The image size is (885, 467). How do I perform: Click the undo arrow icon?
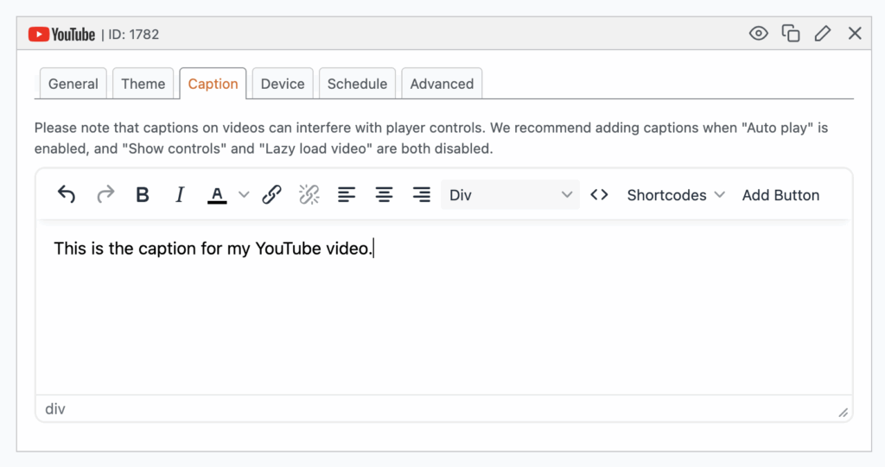(x=67, y=194)
